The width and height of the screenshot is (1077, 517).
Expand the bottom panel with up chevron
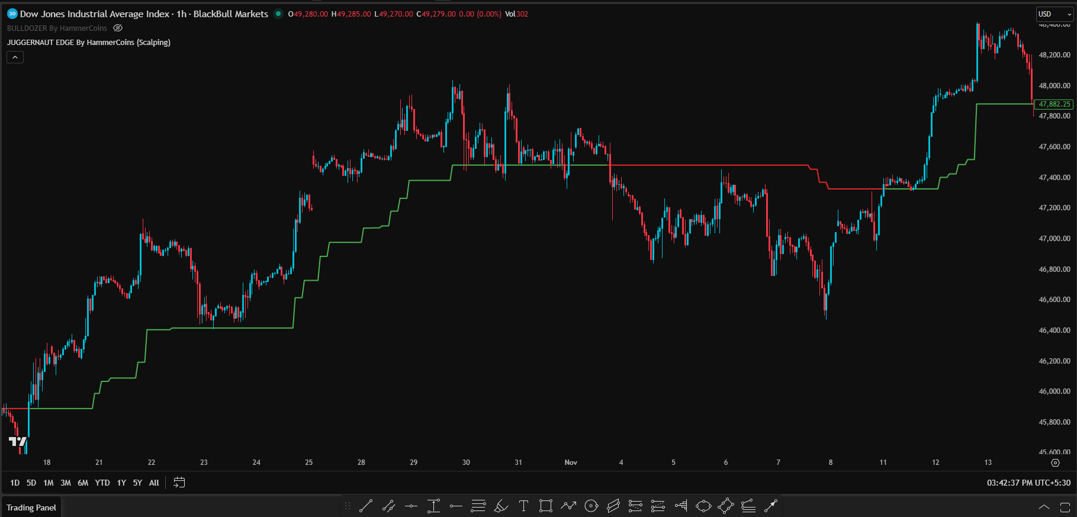click(x=1044, y=507)
